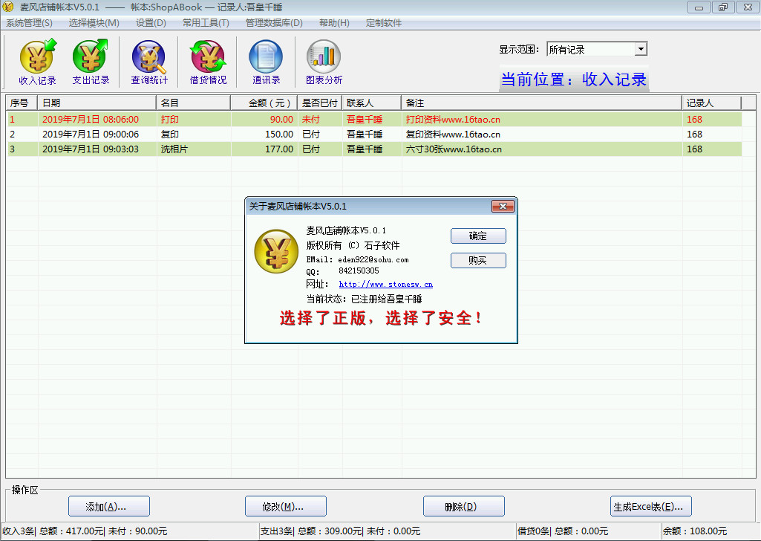Image resolution: width=761 pixels, height=541 pixels.
Task: Open the 收入记录 income records icon
Action: click(37, 62)
